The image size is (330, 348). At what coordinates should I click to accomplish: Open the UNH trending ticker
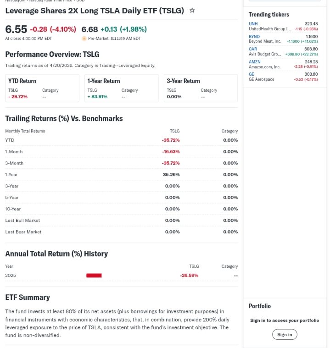pos(253,23)
